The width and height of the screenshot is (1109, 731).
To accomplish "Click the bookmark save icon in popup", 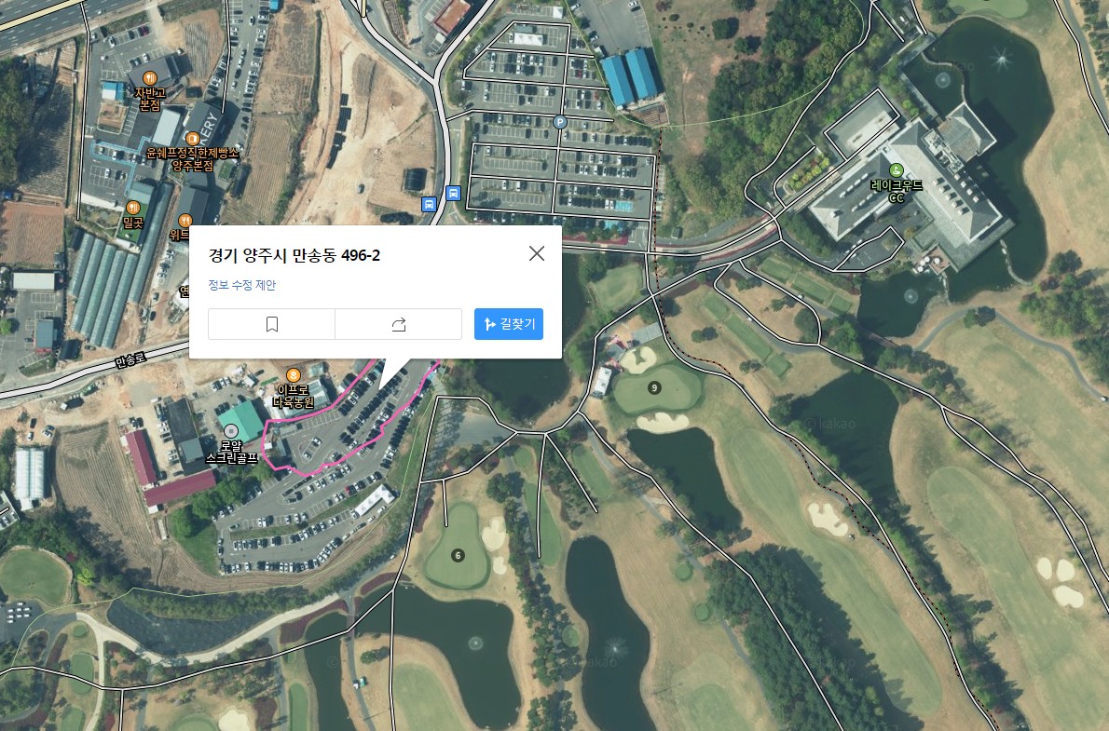I will click(x=271, y=324).
